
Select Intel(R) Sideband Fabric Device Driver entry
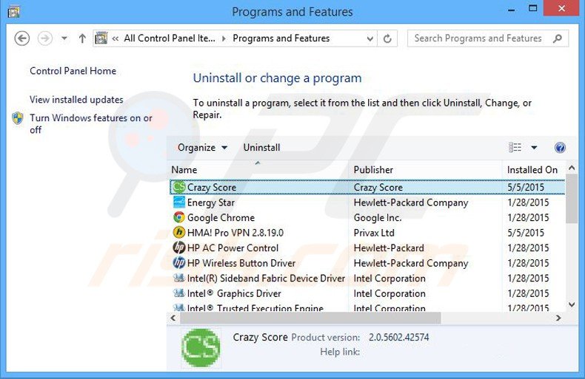click(266, 279)
